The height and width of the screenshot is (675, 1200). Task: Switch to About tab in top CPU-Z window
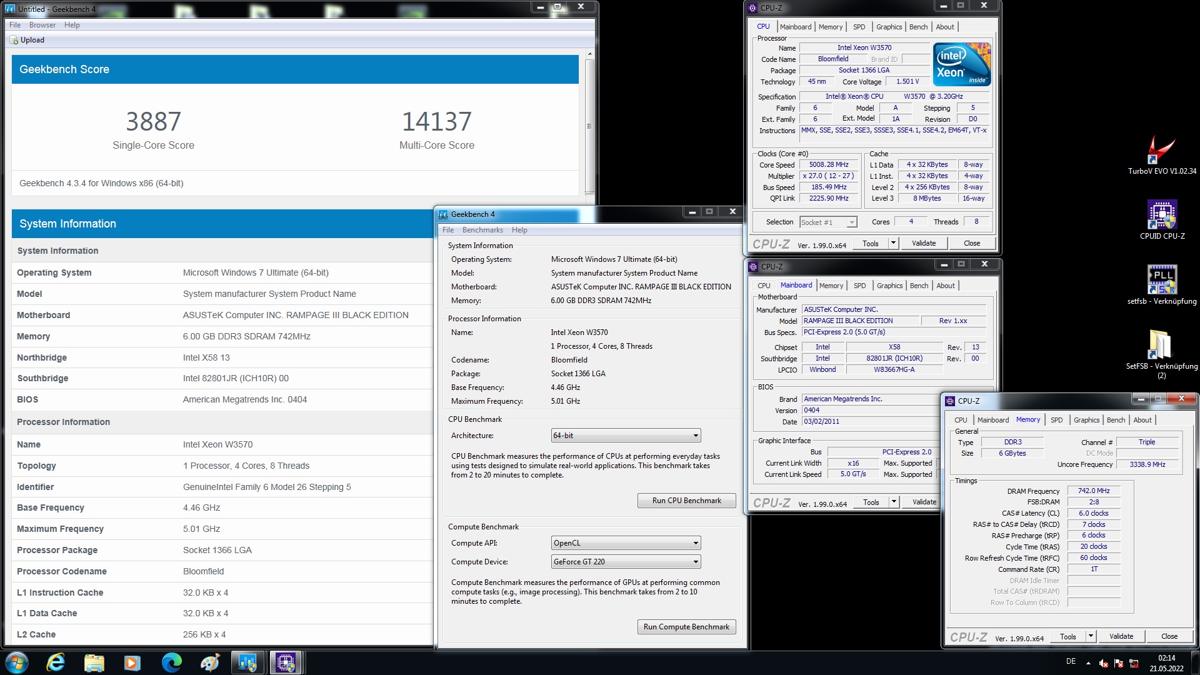click(945, 27)
